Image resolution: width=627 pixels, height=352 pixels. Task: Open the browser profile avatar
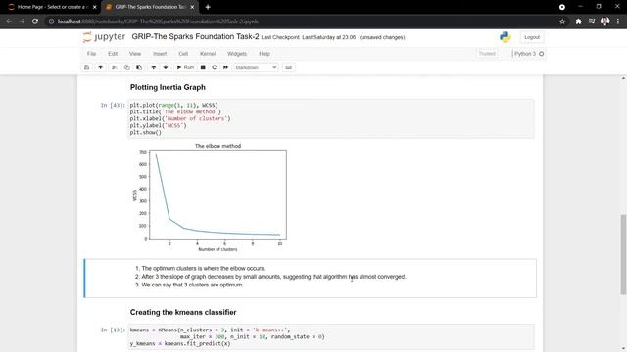tap(605, 22)
